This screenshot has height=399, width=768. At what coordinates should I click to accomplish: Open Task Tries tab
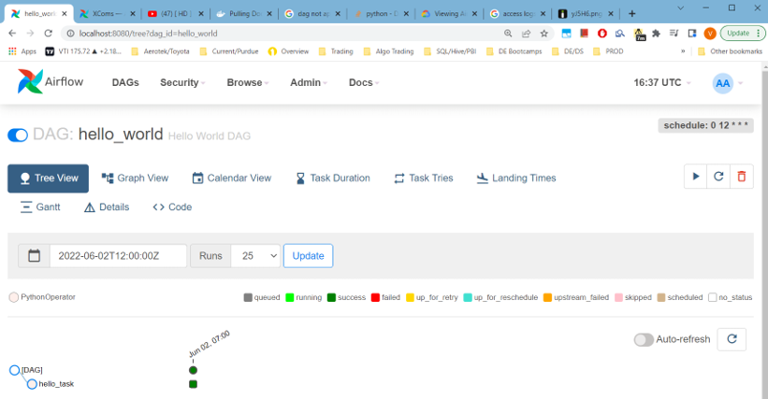tap(424, 178)
